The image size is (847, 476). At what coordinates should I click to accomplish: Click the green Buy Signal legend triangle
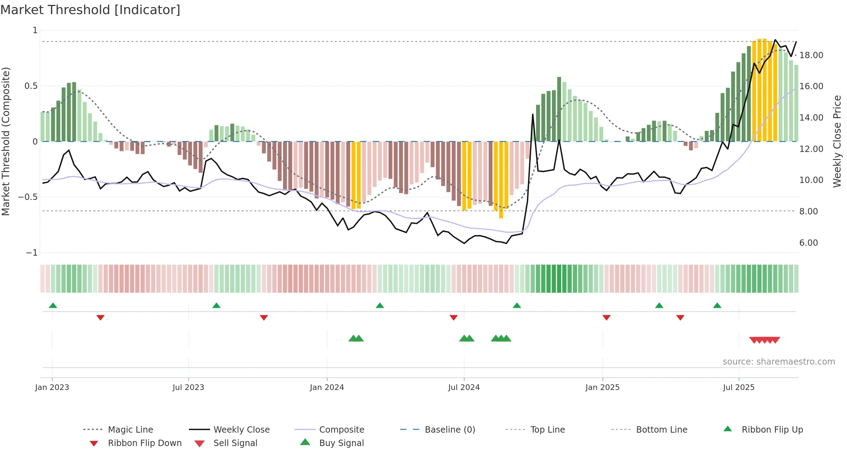pyautogui.click(x=305, y=442)
